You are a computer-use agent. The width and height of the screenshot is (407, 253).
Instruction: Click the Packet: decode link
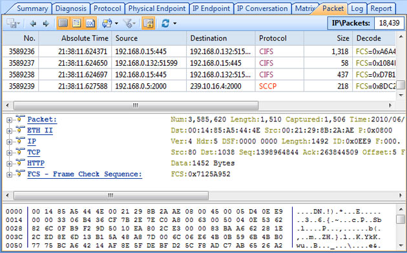tap(42, 119)
